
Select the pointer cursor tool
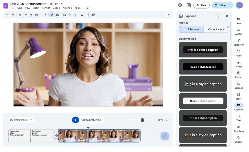click(x=52, y=15)
